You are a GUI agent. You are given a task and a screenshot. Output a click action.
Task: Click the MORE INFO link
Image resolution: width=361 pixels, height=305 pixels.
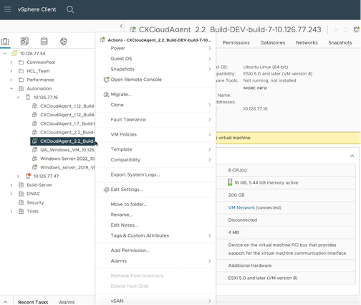point(255,88)
